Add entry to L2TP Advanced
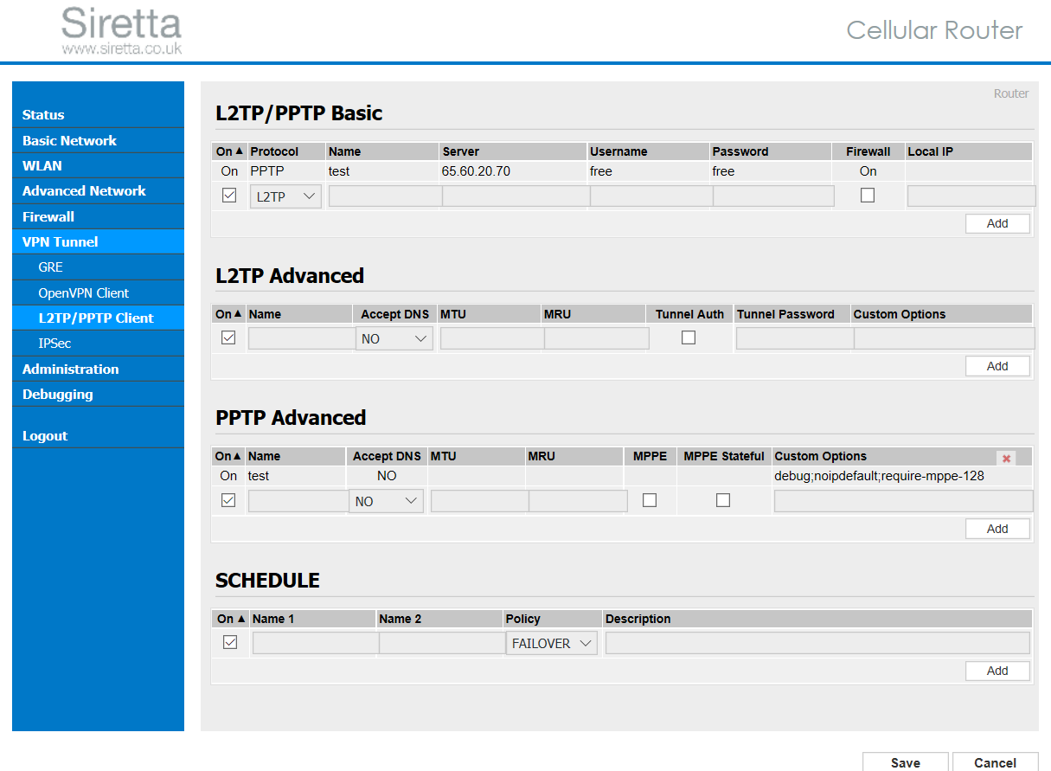The height and width of the screenshot is (771, 1051). (x=997, y=366)
